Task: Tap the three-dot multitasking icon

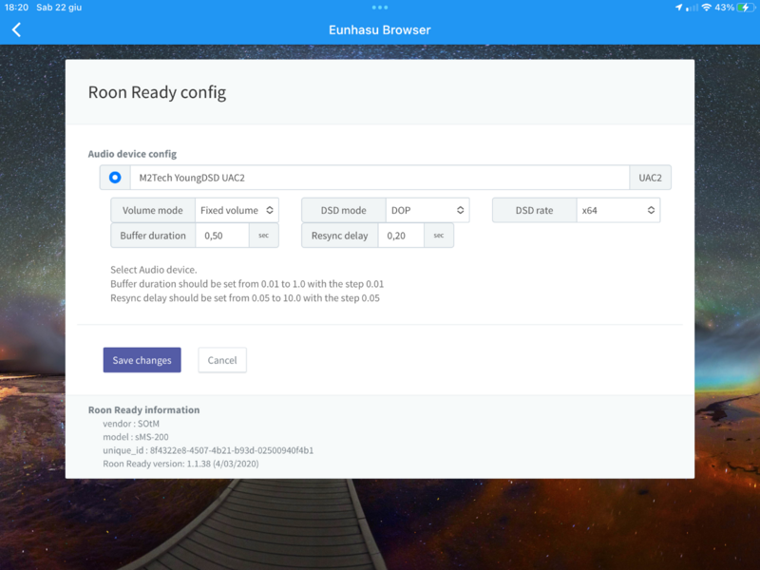Action: (380, 8)
